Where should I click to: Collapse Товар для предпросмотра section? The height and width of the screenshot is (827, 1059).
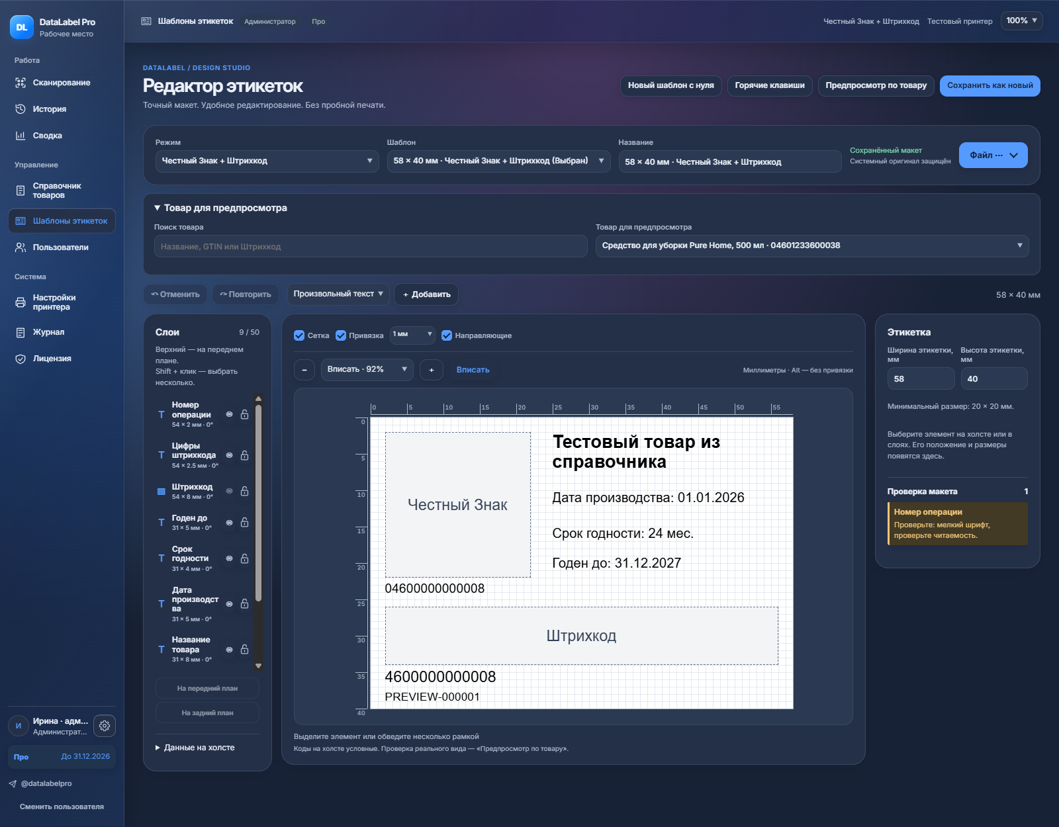click(220, 208)
